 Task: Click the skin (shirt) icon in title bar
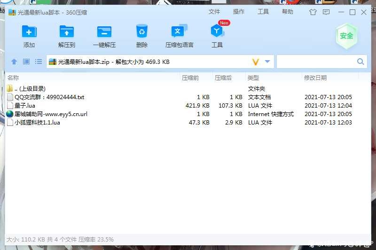(x=313, y=12)
